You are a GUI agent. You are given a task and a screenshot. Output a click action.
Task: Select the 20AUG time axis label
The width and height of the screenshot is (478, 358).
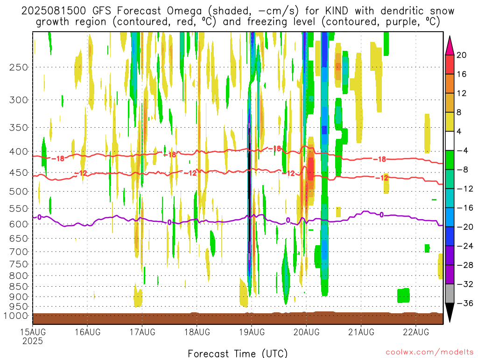(x=306, y=332)
